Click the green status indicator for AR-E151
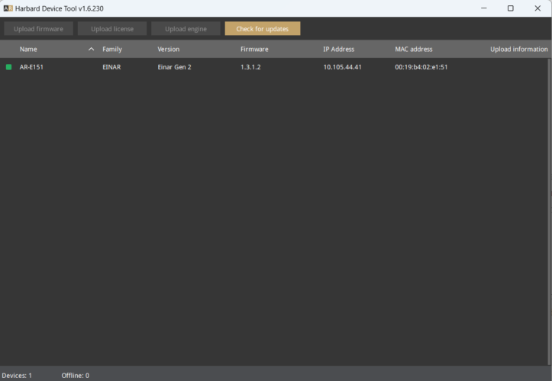Viewport: 552px width, 381px height. (9, 67)
